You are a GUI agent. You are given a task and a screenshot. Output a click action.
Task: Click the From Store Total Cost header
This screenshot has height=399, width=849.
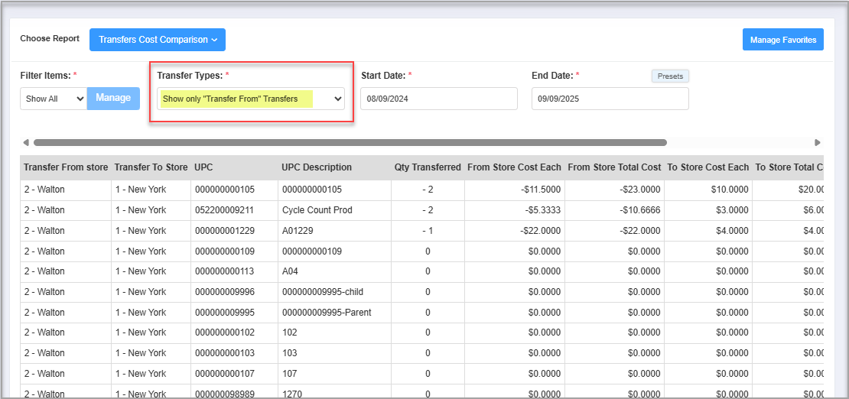[x=614, y=167]
